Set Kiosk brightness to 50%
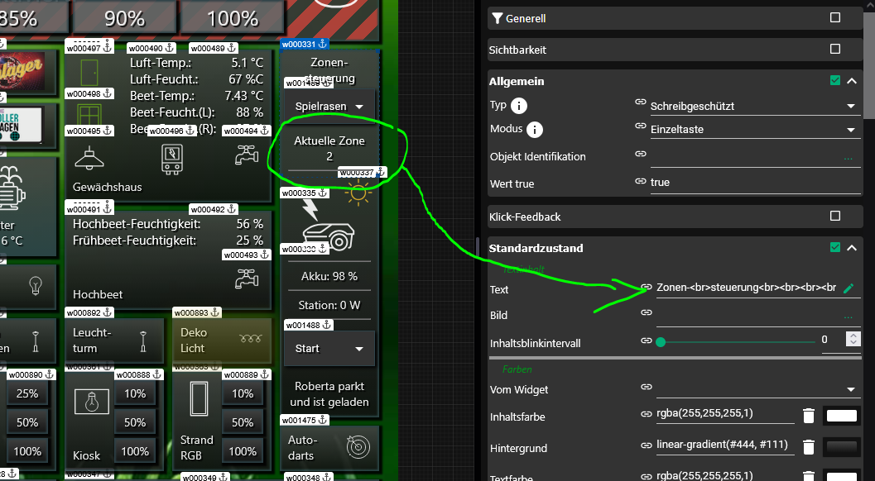Viewport: 875px width, 481px height. pos(134,422)
